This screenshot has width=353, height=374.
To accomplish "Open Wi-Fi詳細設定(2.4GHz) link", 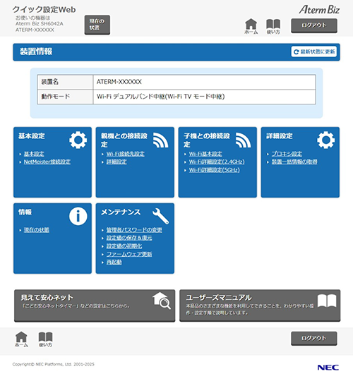I will pos(217,162).
